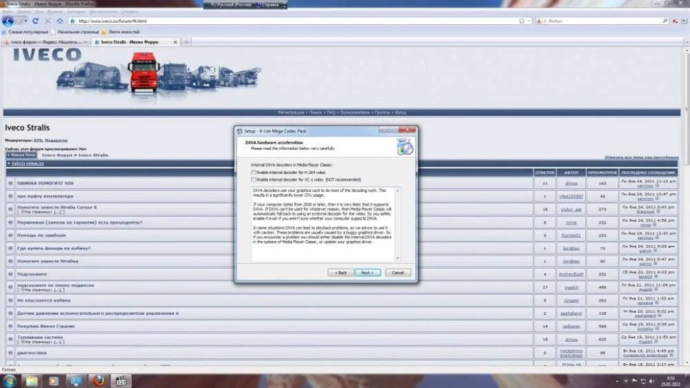Click topic icon beside 'Помощь по ошибкам'
This screenshot has height=388, width=690.
point(10,235)
